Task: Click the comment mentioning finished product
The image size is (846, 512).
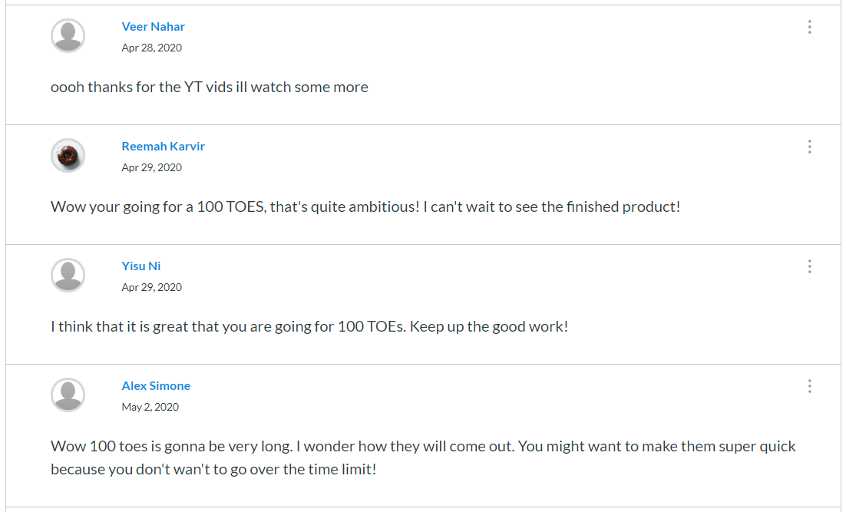Action: [x=365, y=206]
